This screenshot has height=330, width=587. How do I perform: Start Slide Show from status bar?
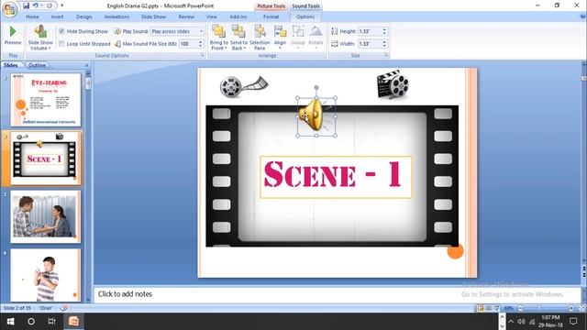pyautogui.click(x=497, y=308)
